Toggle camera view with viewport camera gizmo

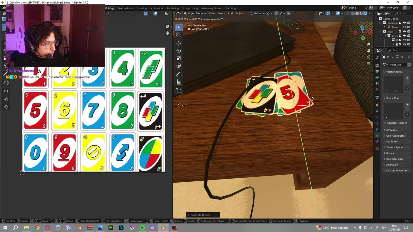(368, 57)
